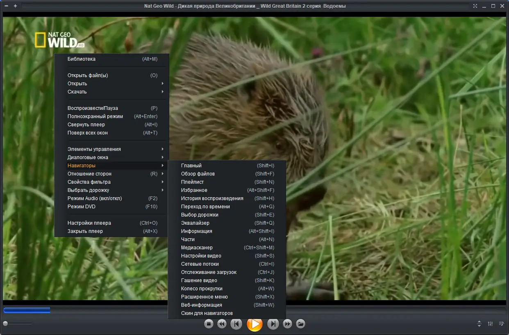
Task: Open the playlist icon at bottom right
Action: point(501,324)
